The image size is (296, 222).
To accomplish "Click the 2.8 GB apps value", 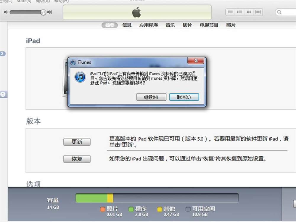I will 141,214.
